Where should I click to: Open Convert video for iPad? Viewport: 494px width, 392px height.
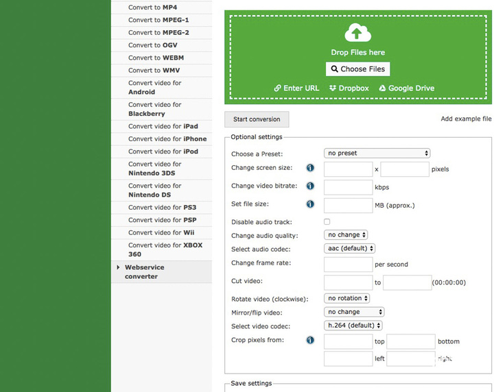162,126
